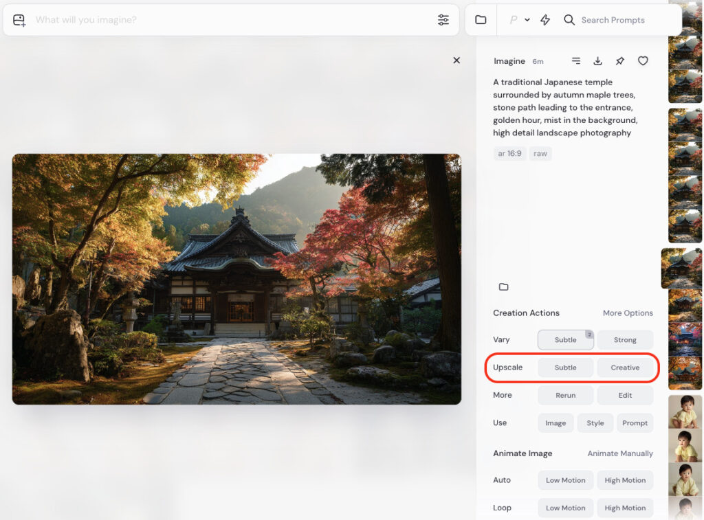Viewport: 704px width, 520px height.
Task: Click Vary Subtle button
Action: click(565, 340)
